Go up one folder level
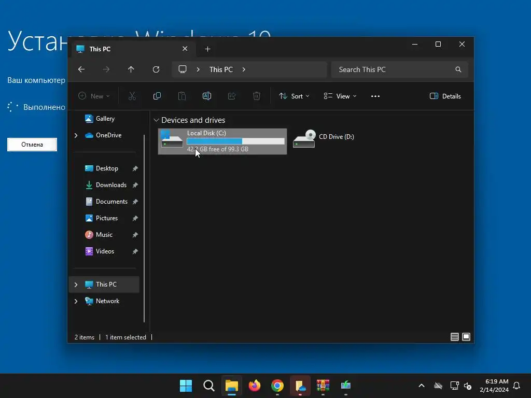Screen dimensions: 531x398 coord(131,69)
